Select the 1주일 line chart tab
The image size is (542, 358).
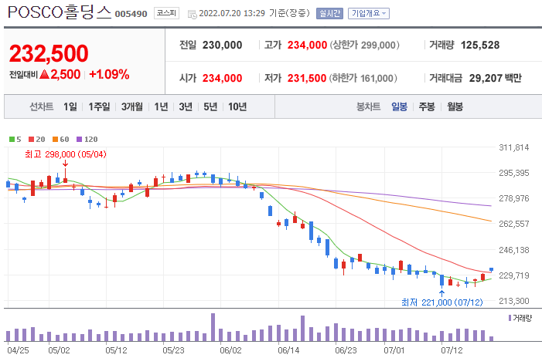(x=99, y=106)
